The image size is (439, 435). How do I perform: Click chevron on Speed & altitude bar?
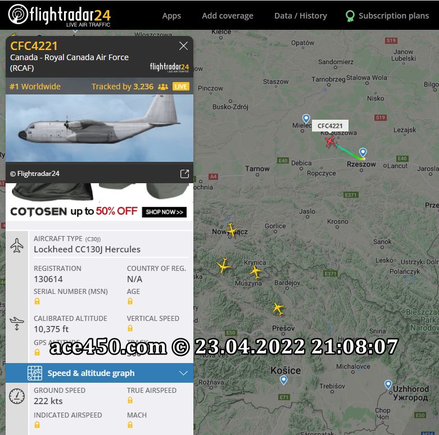pos(183,373)
